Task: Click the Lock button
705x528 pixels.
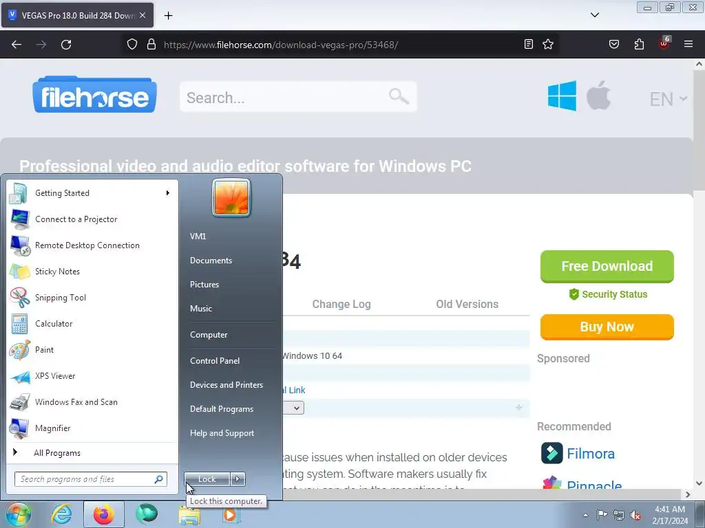Action: tap(207, 479)
